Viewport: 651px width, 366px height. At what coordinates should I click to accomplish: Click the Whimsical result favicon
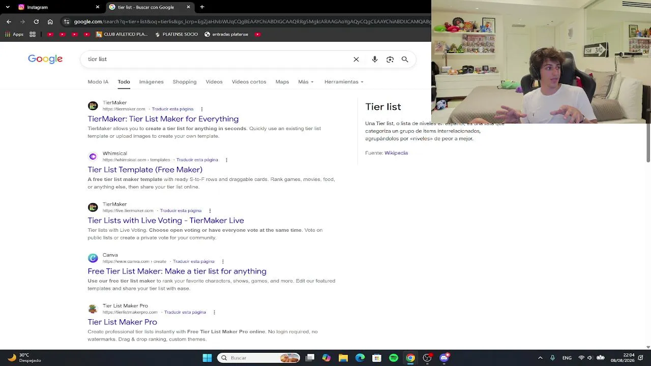pyautogui.click(x=93, y=157)
